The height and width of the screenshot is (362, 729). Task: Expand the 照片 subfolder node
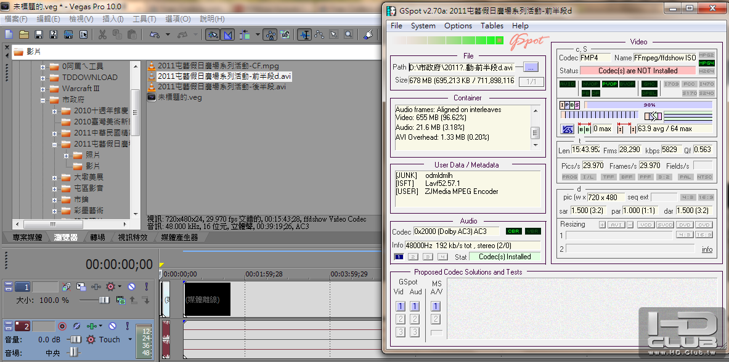[67, 155]
